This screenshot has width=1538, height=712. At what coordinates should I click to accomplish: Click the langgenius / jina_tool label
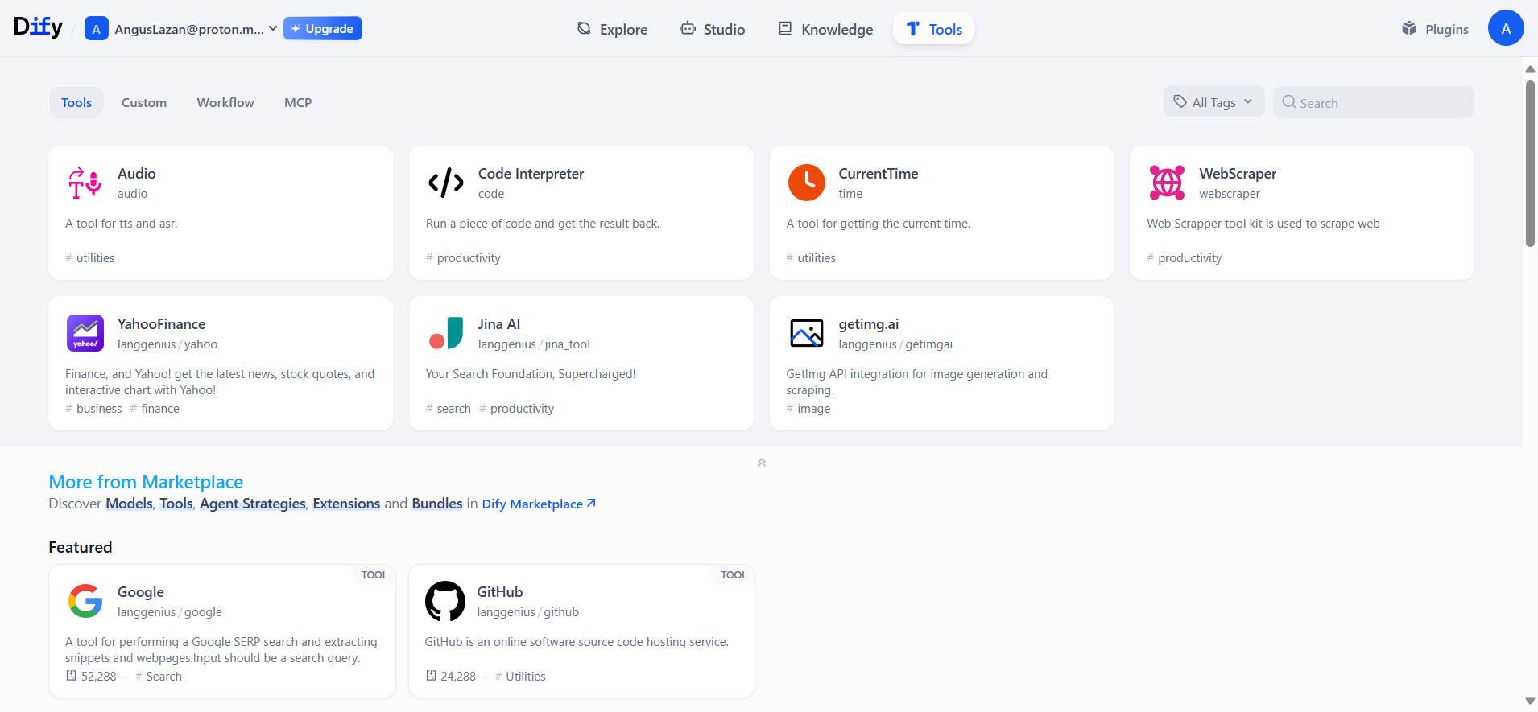click(x=534, y=344)
